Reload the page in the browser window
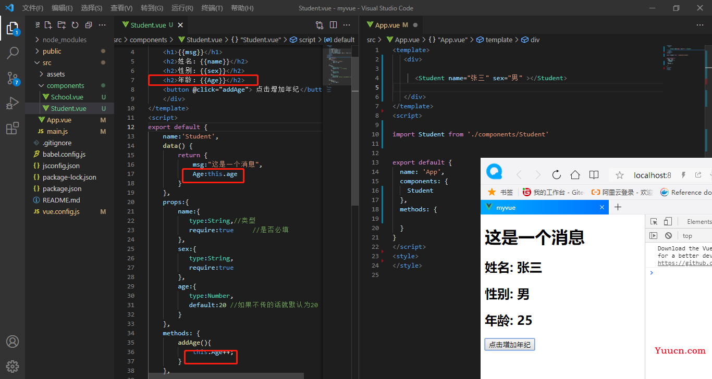 click(556, 175)
